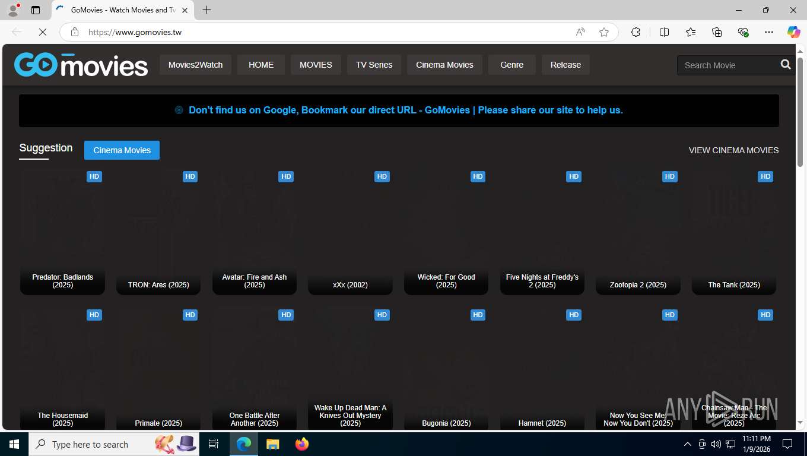Open The Tank (2025) movie card
The height and width of the screenshot is (456, 807).
[x=734, y=232]
